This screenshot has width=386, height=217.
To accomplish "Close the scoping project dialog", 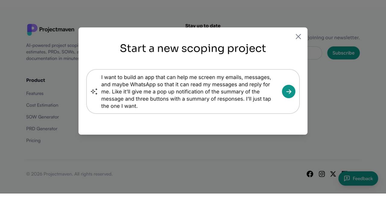I will (298, 36).
